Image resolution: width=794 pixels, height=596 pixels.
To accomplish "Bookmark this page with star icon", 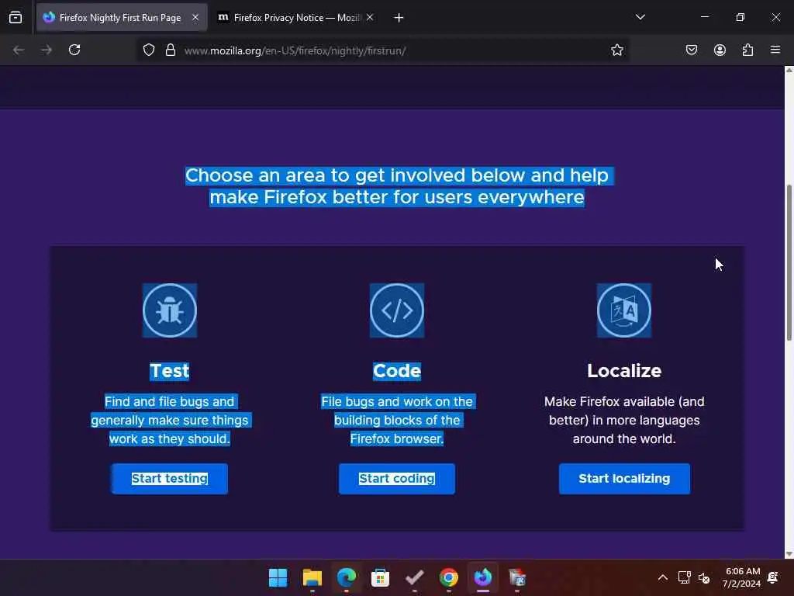I will click(x=616, y=50).
